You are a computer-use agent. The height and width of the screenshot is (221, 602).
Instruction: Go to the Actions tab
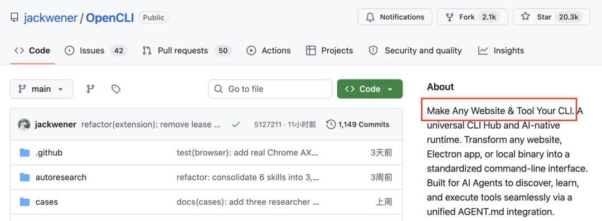coord(268,51)
